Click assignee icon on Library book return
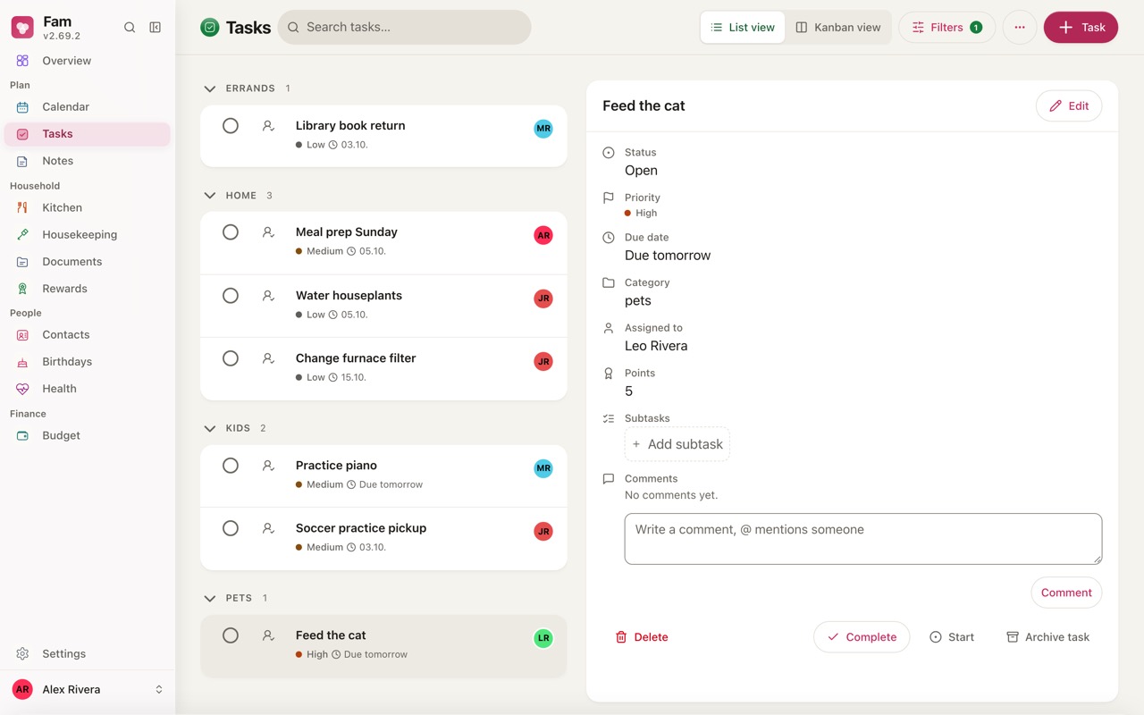Viewport: 1144px width, 715px height. tap(268, 126)
